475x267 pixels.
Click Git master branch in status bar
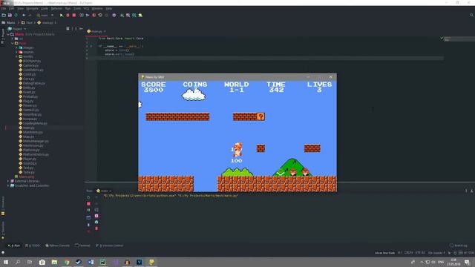coord(437,253)
